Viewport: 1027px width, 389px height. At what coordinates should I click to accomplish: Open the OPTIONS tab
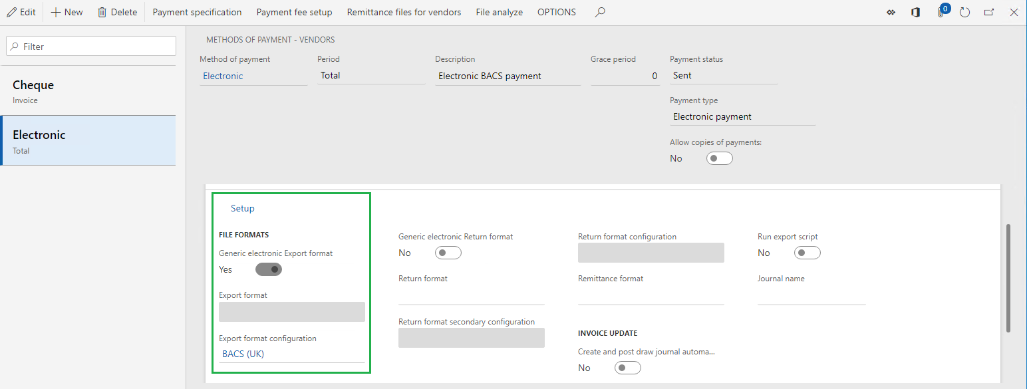coord(557,12)
